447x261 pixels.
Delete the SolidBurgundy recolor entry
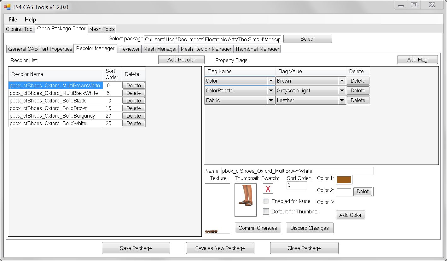coord(133,115)
